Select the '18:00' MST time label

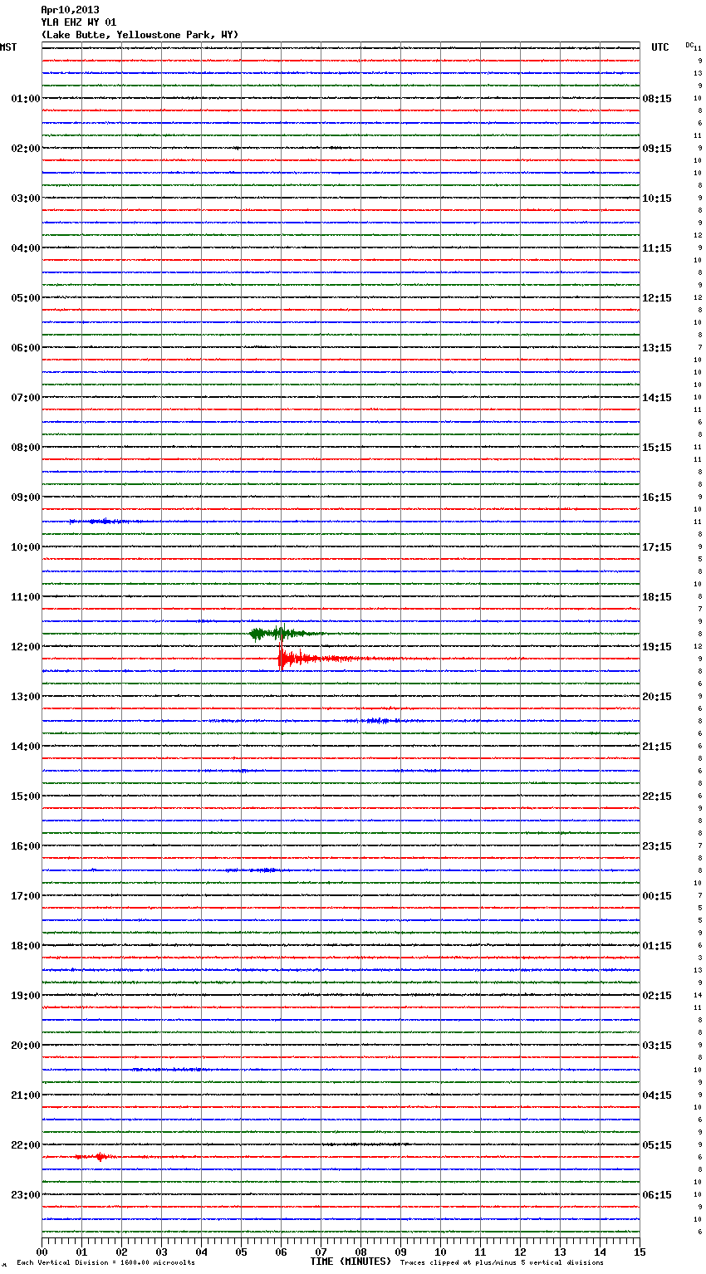pos(26,946)
